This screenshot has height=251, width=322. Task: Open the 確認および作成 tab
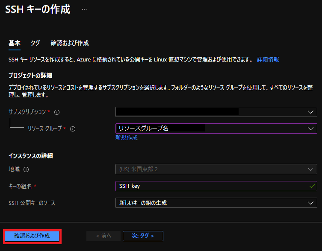point(70,43)
